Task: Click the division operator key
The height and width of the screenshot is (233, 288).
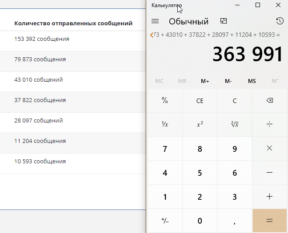Action: click(269, 124)
